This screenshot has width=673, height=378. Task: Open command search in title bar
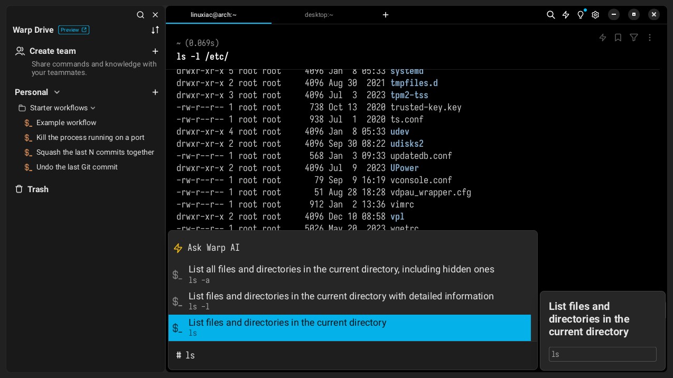[x=551, y=15]
